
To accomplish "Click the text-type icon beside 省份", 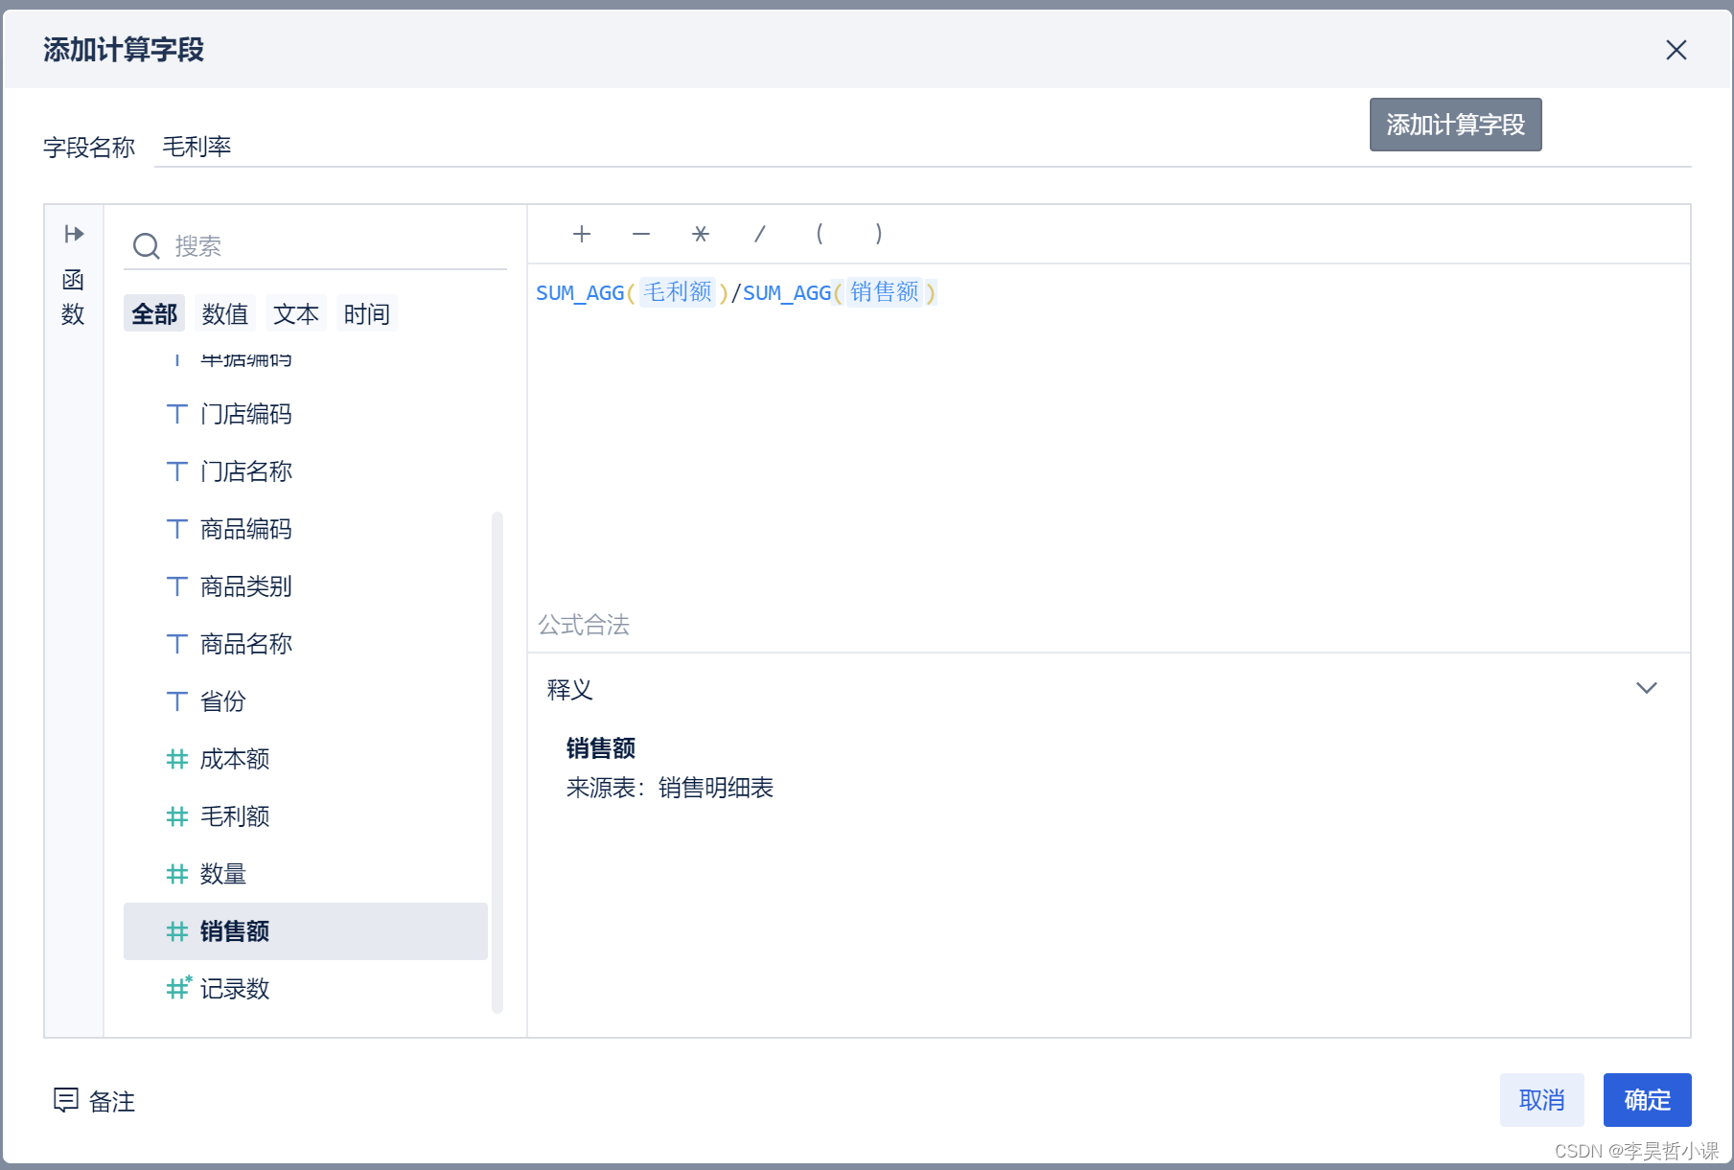I will pyautogui.click(x=176, y=701).
